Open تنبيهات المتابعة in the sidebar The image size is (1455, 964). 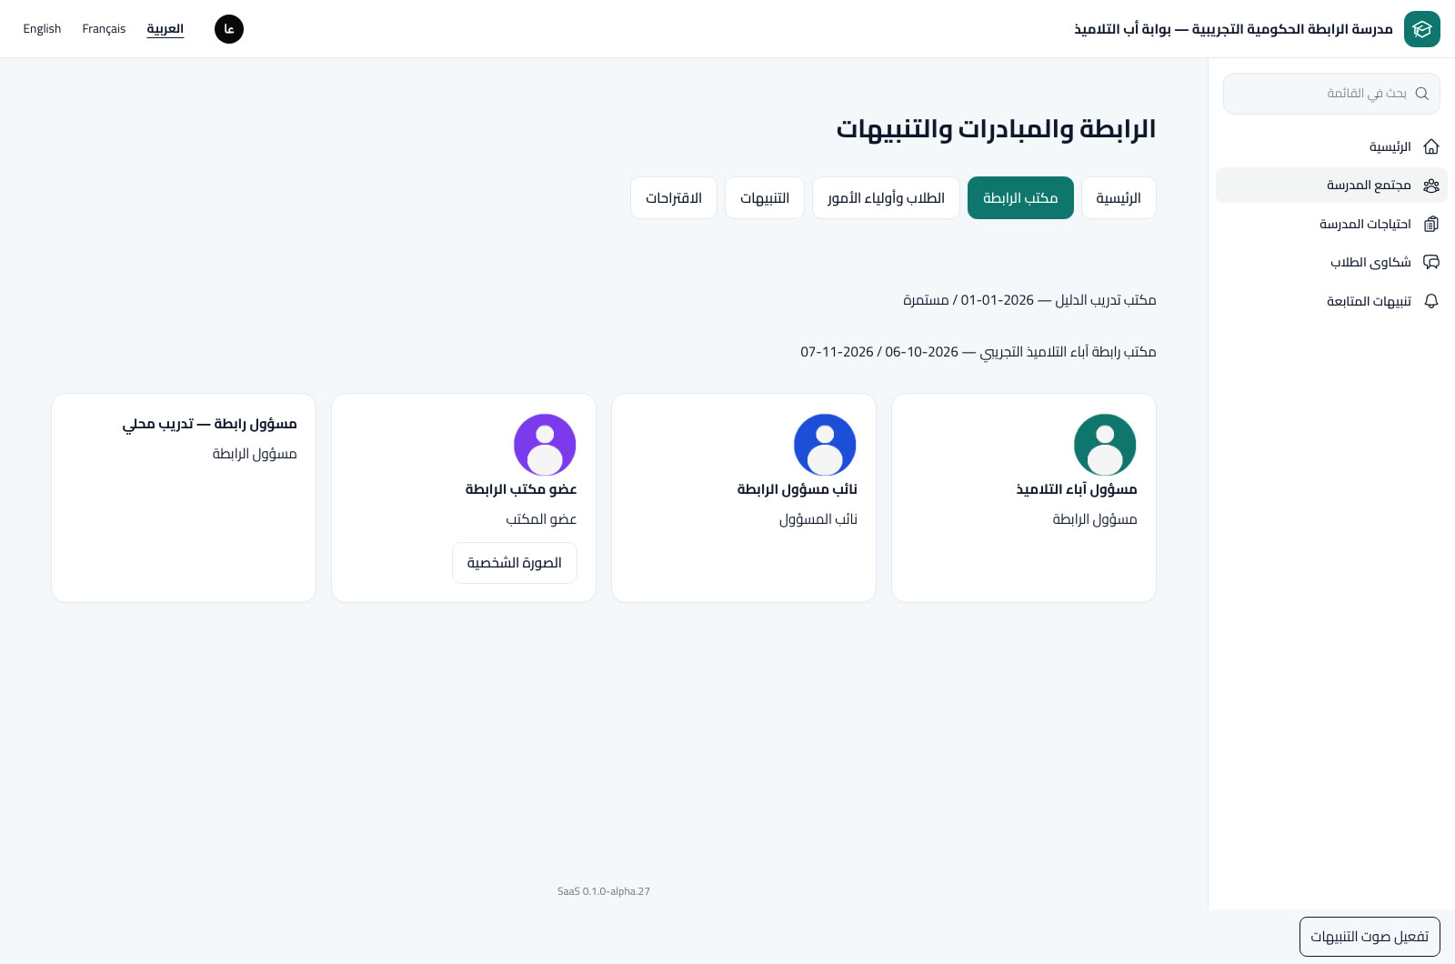pos(1331,301)
